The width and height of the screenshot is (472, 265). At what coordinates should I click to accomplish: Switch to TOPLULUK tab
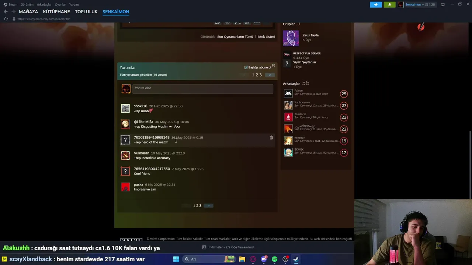[86, 12]
